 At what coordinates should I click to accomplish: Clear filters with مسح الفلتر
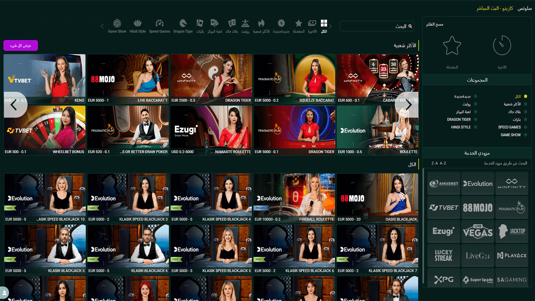[435, 24]
